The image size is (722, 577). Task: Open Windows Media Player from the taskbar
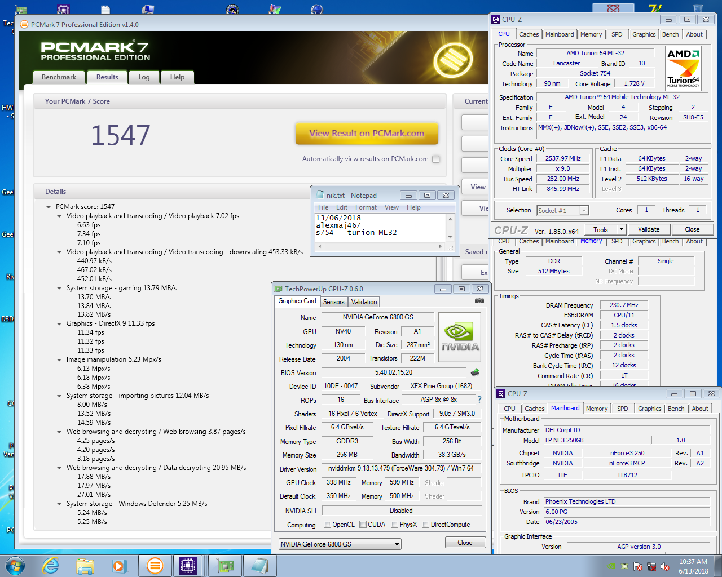(119, 566)
